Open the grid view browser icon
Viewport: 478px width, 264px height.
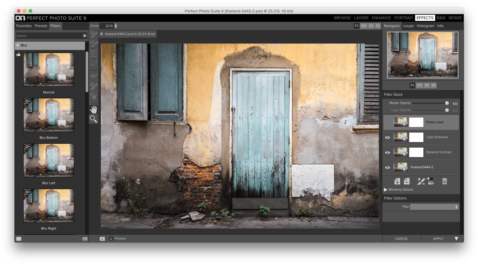85,239
